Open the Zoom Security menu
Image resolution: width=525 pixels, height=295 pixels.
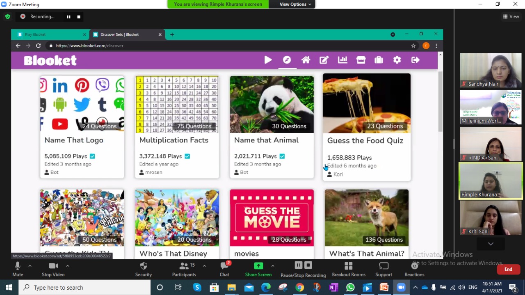point(144,269)
